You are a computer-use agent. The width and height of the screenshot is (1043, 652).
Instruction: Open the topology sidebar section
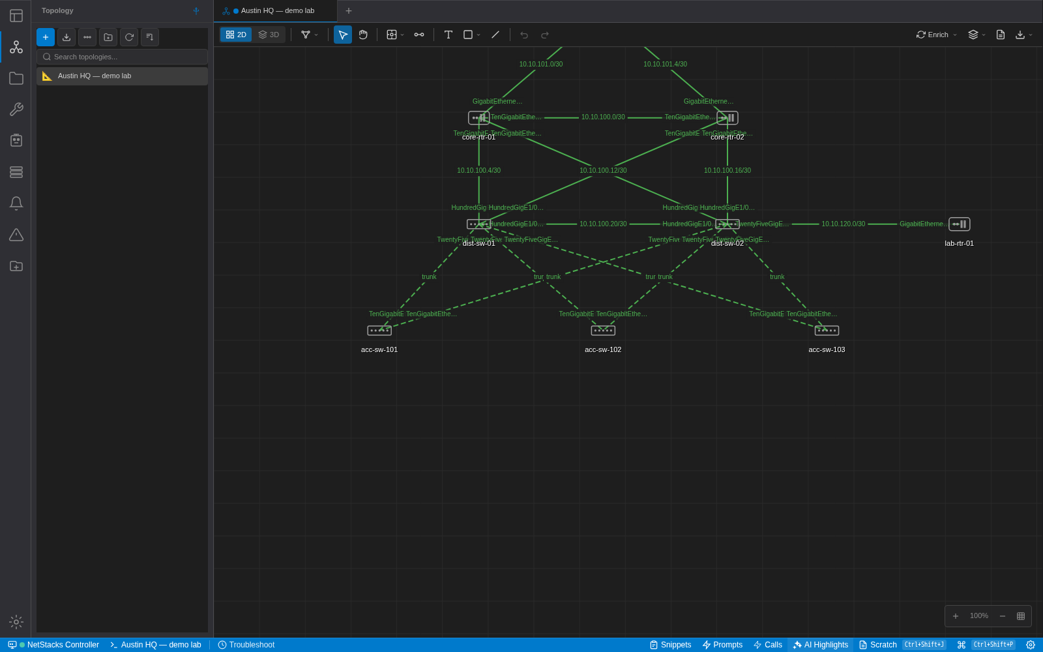[16, 47]
